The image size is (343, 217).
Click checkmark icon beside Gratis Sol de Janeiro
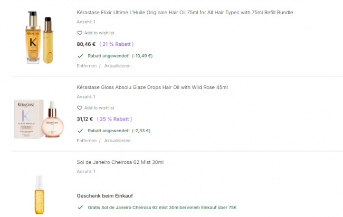(x=80, y=208)
